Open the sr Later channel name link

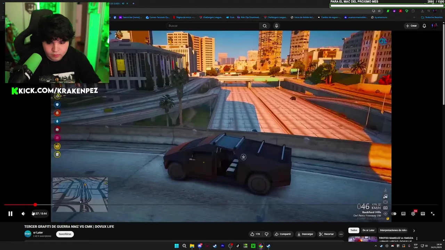pyautogui.click(x=38, y=233)
